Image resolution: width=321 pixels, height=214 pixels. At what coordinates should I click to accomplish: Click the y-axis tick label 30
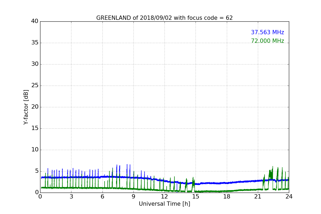pos(35,64)
